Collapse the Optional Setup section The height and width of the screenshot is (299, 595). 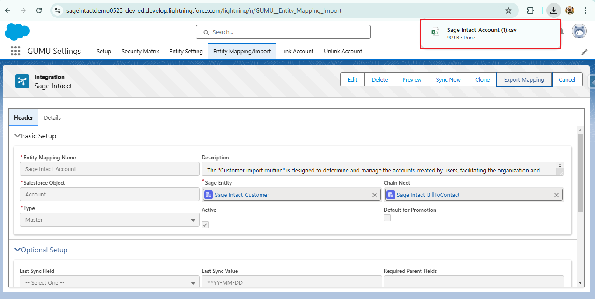[18, 250]
